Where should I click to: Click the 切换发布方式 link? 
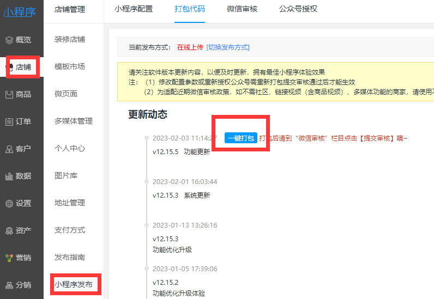[x=228, y=47]
